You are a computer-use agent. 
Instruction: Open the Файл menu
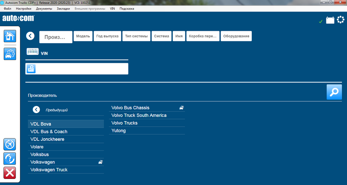point(7,8)
